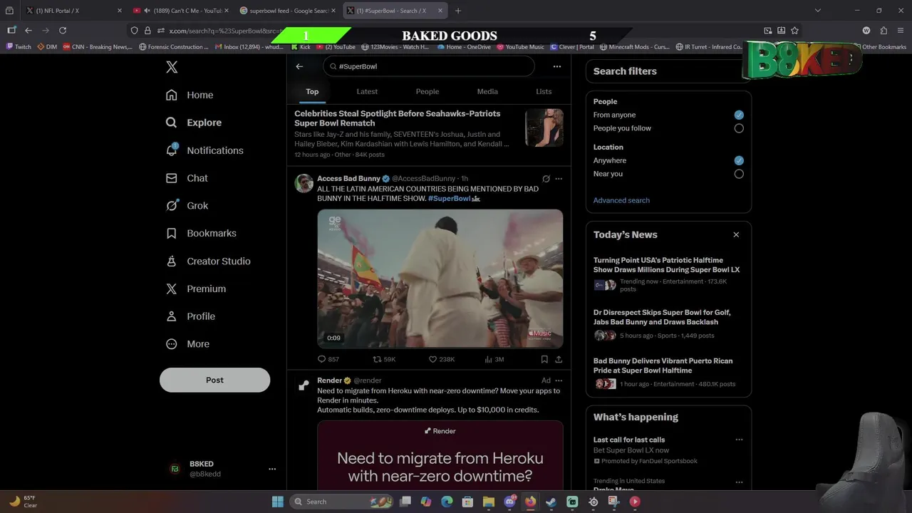Screen dimensions: 912x513
Task: Open search options three-dot menu
Action: [x=557, y=66]
